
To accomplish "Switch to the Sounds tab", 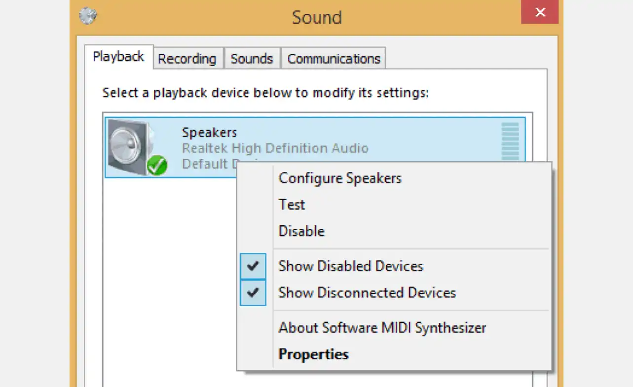I will (252, 59).
